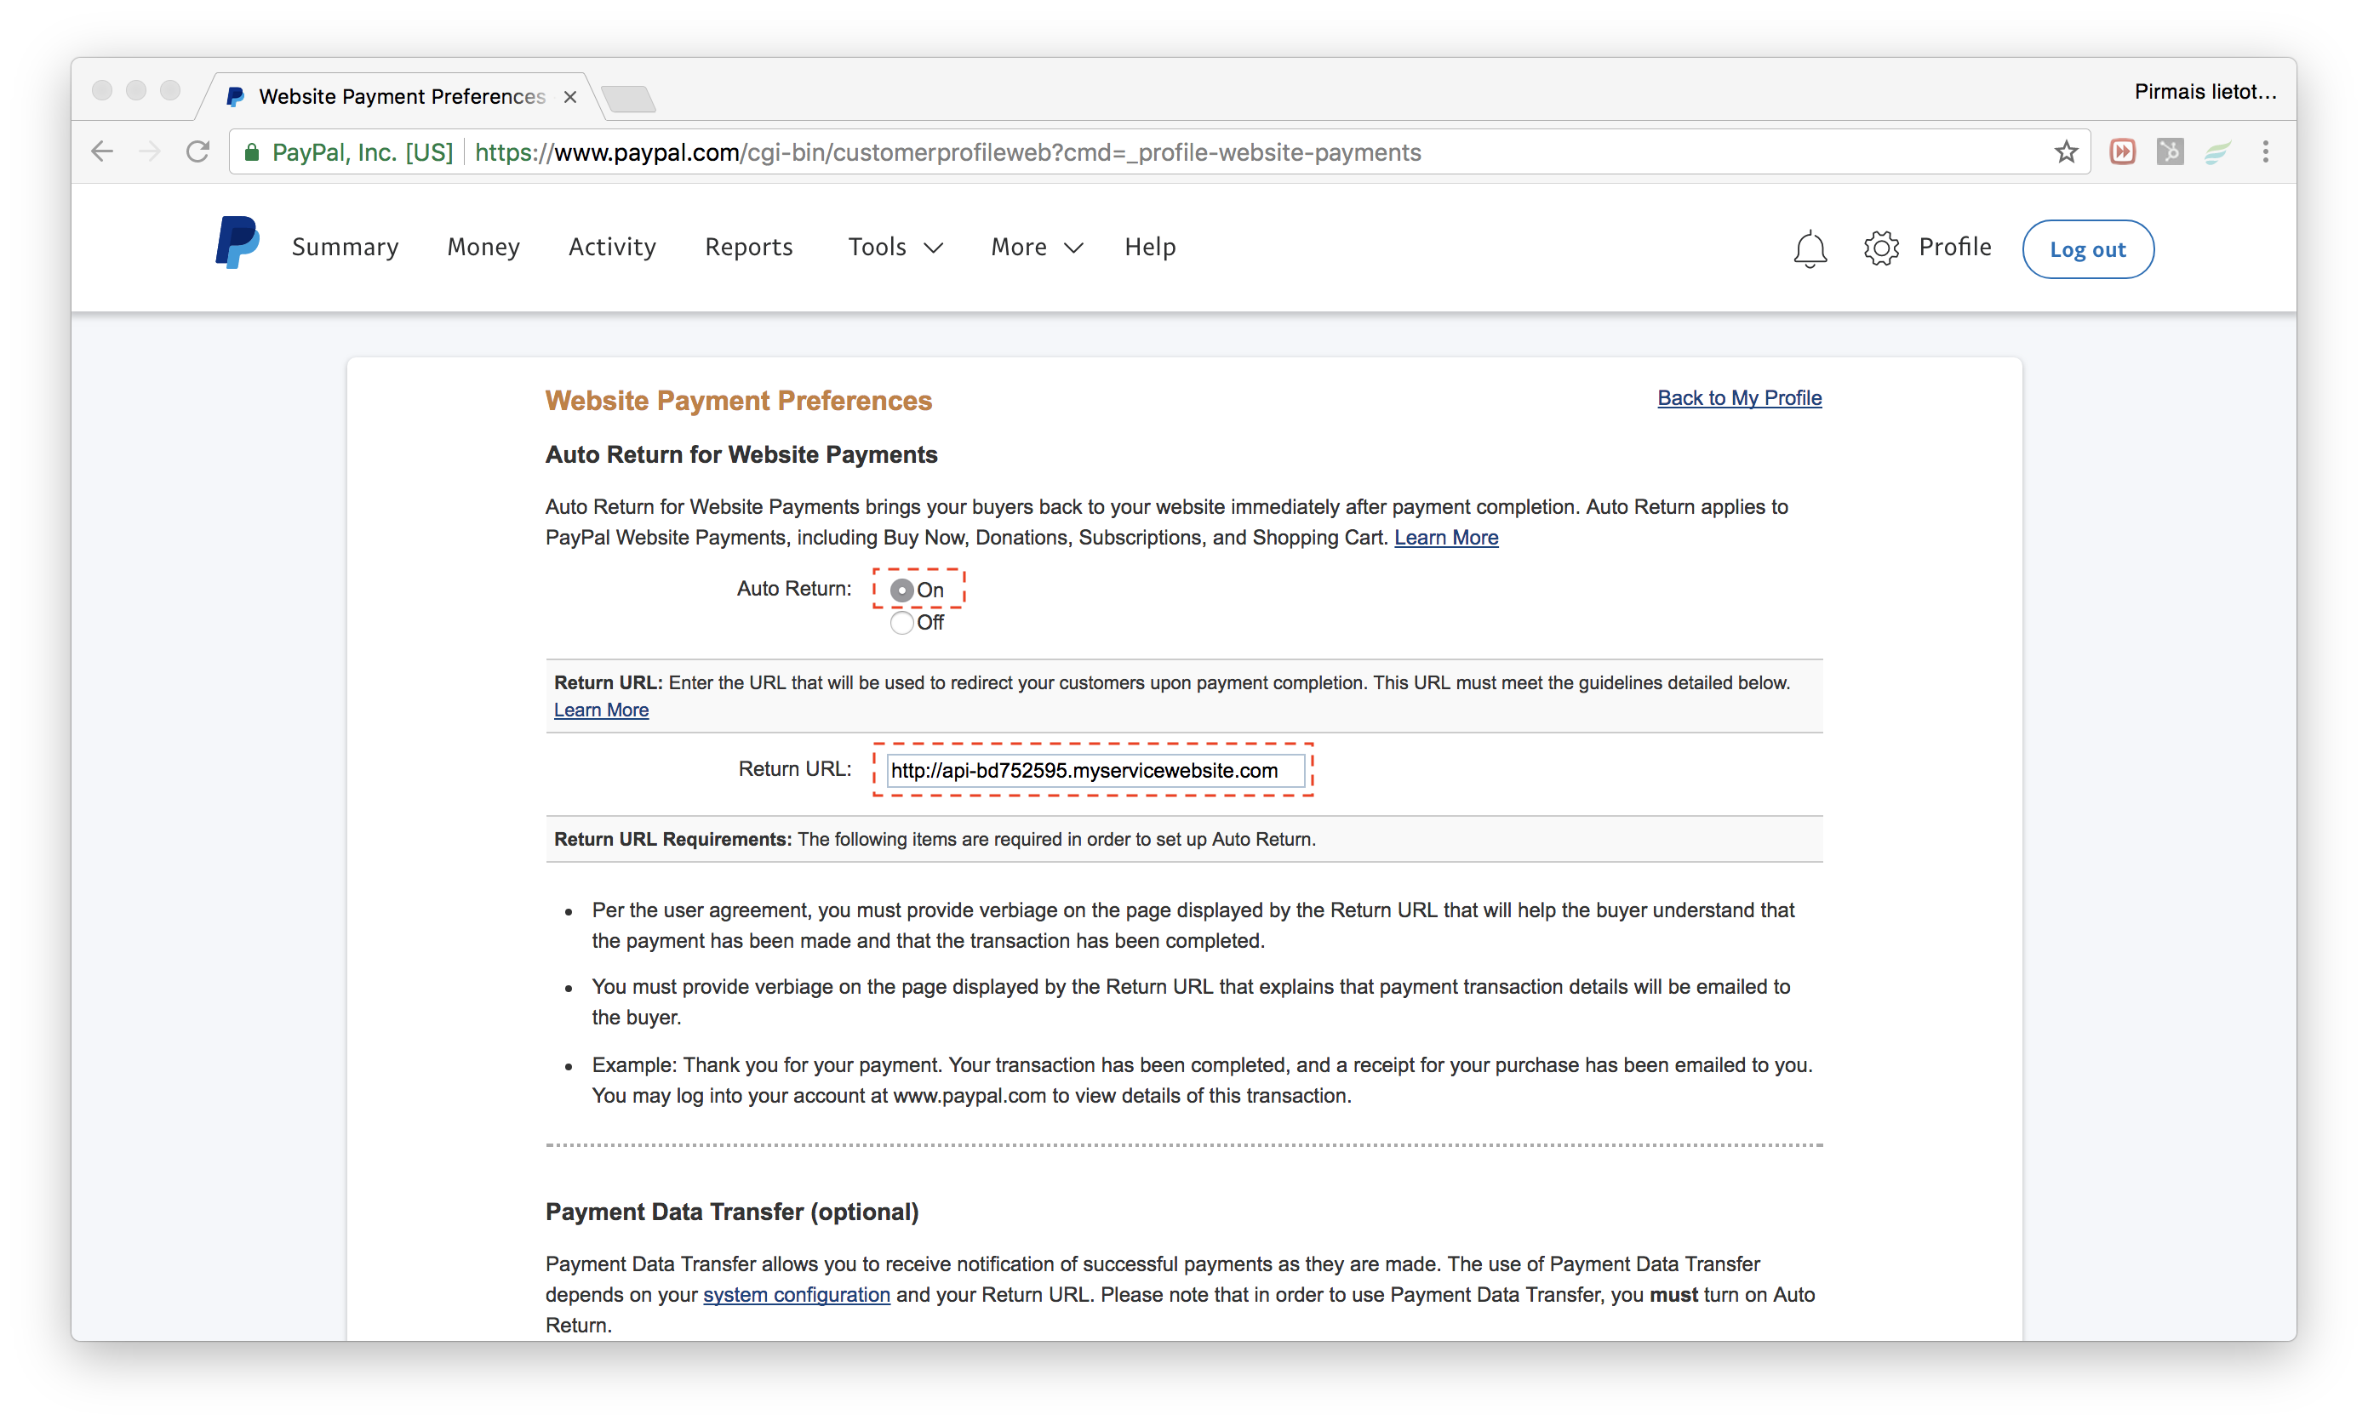2368x1426 pixels.
Task: Click the Log out button
Action: [2087, 249]
